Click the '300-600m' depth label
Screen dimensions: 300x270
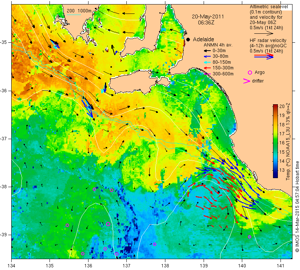(x=223, y=74)
